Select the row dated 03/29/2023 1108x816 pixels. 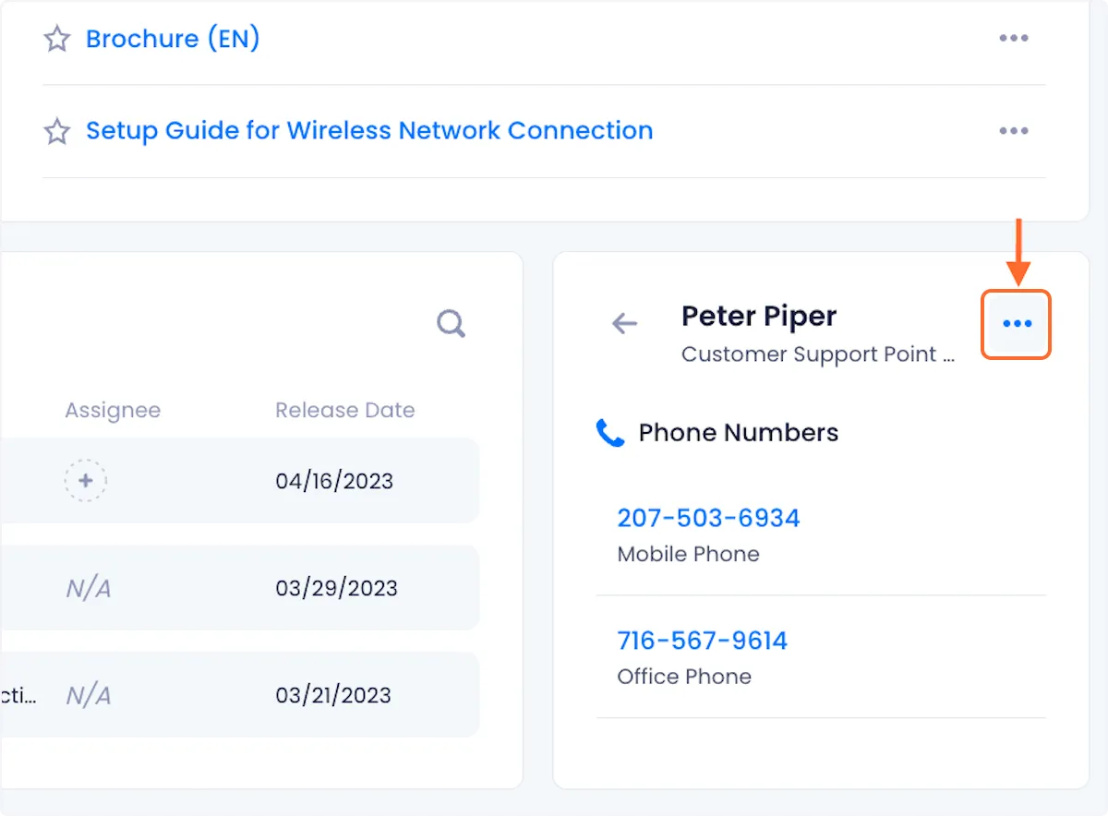336,588
